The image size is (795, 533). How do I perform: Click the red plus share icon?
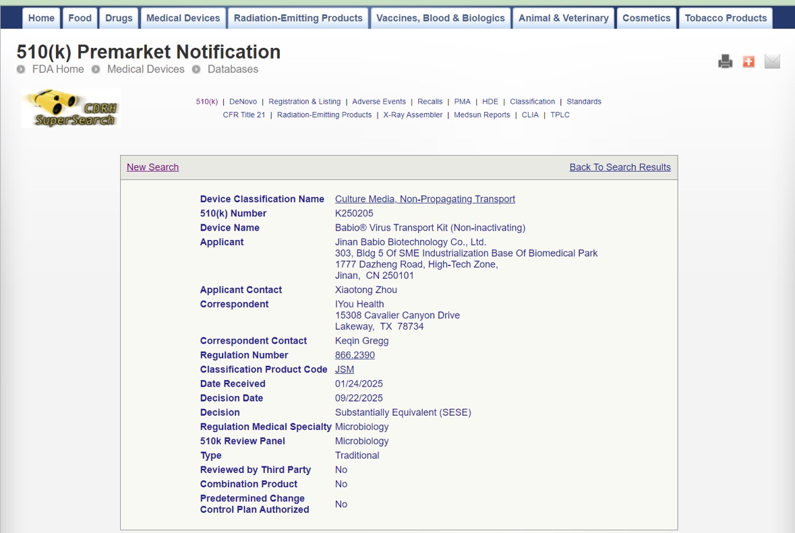[x=748, y=62]
